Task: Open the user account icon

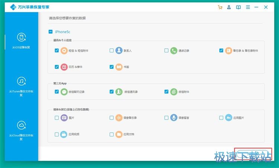Action: point(229,7)
